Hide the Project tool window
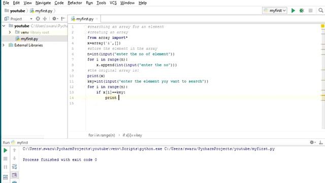Image resolution: width=325 pixels, height=183 pixels. click(x=63, y=19)
